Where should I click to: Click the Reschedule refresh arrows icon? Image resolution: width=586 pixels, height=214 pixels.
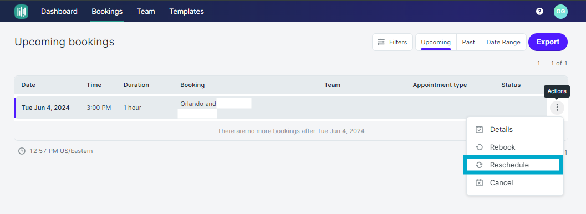[x=479, y=165]
